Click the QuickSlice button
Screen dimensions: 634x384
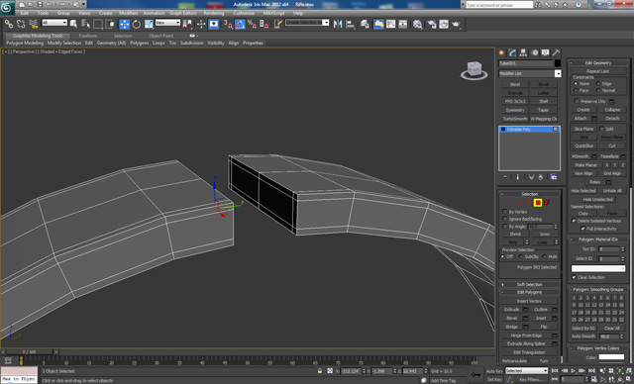click(583, 145)
